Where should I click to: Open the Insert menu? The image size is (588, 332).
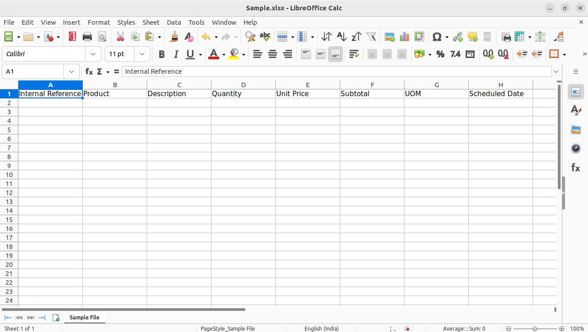tap(72, 22)
